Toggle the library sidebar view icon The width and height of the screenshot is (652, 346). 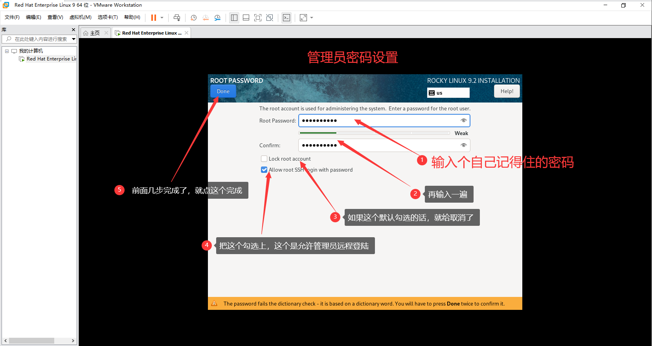(234, 18)
